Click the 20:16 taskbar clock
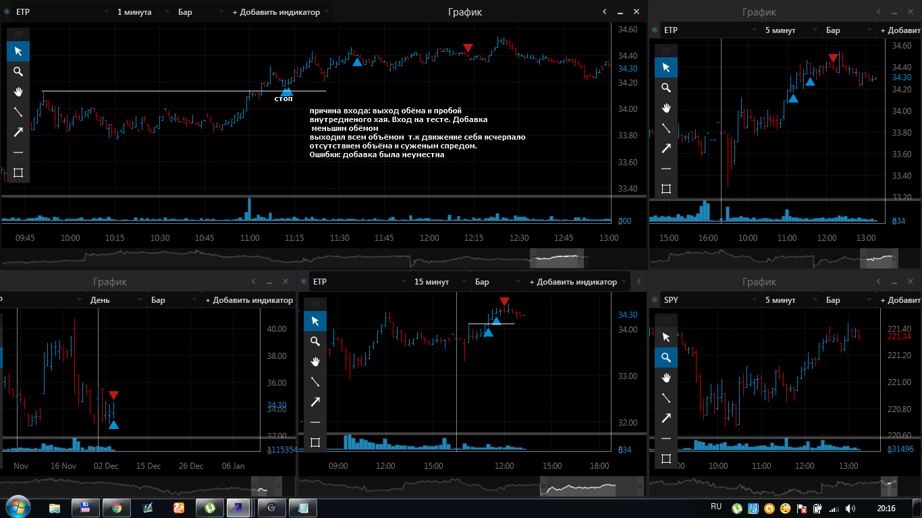 coord(886,508)
